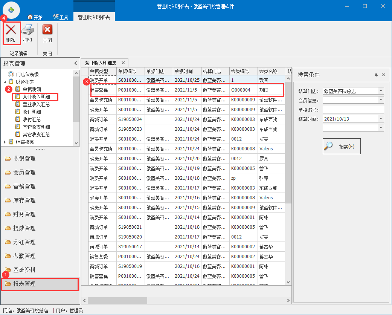Open the 结算时间 date picker dropdown

pos(381,119)
